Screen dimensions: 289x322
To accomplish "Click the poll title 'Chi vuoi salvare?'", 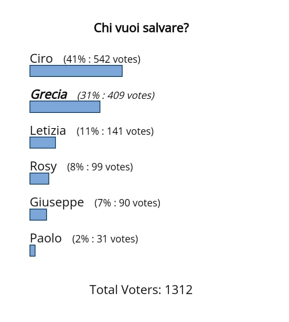I will click(141, 28).
